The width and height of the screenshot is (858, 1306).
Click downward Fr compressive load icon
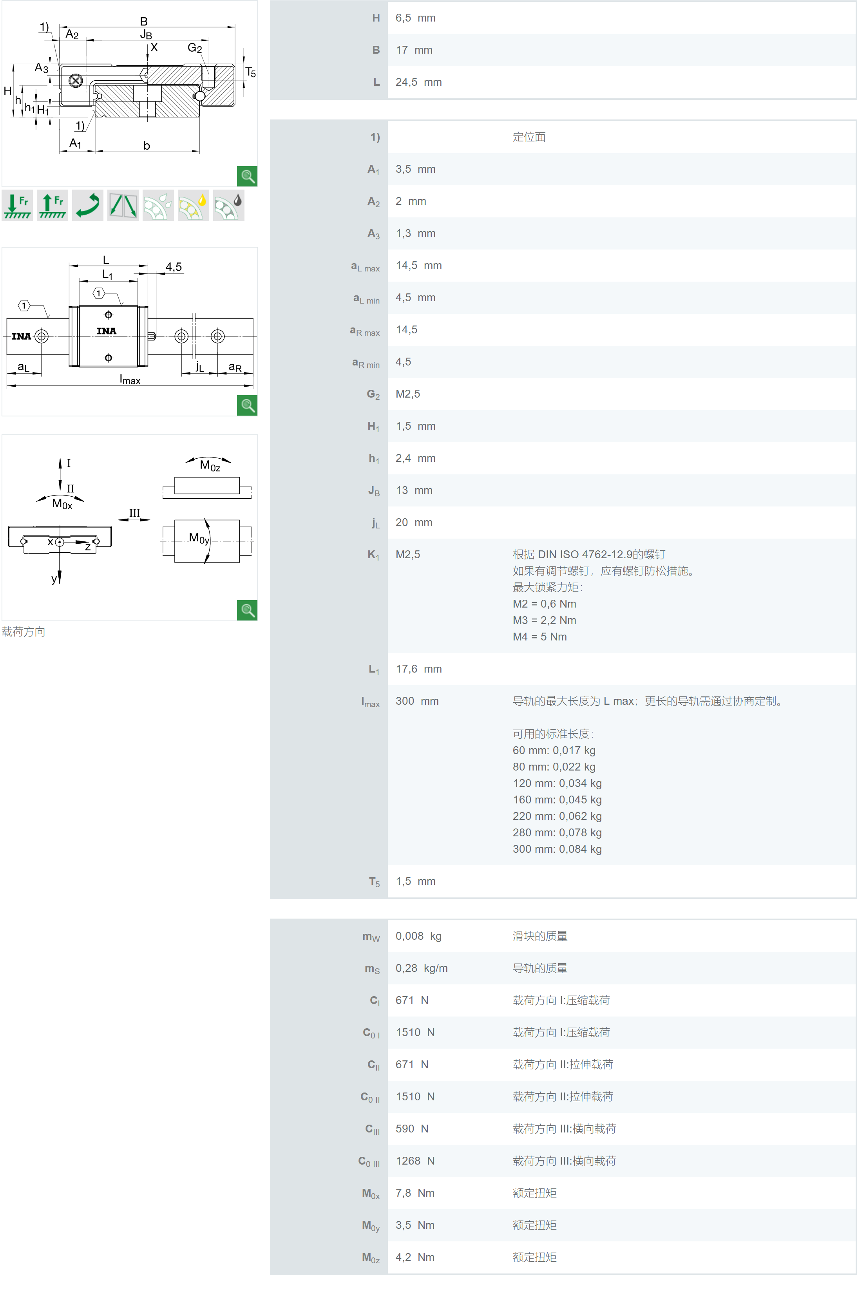(18, 205)
